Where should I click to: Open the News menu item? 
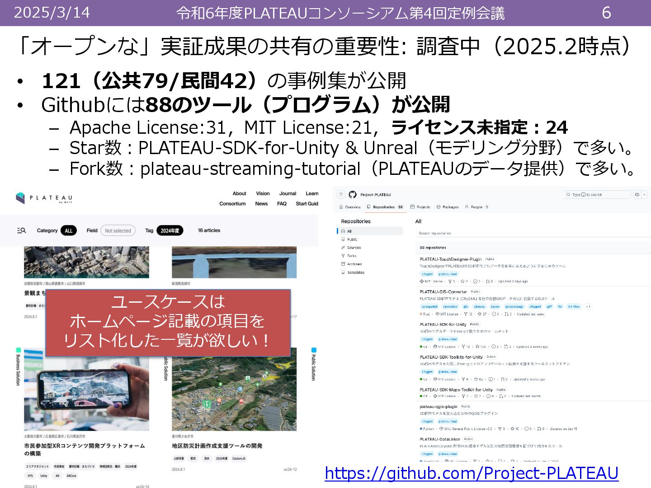261,204
